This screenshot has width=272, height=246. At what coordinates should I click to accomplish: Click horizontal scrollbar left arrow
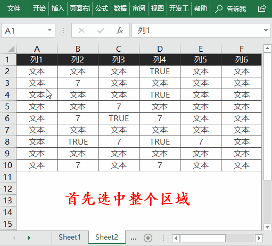176,238
